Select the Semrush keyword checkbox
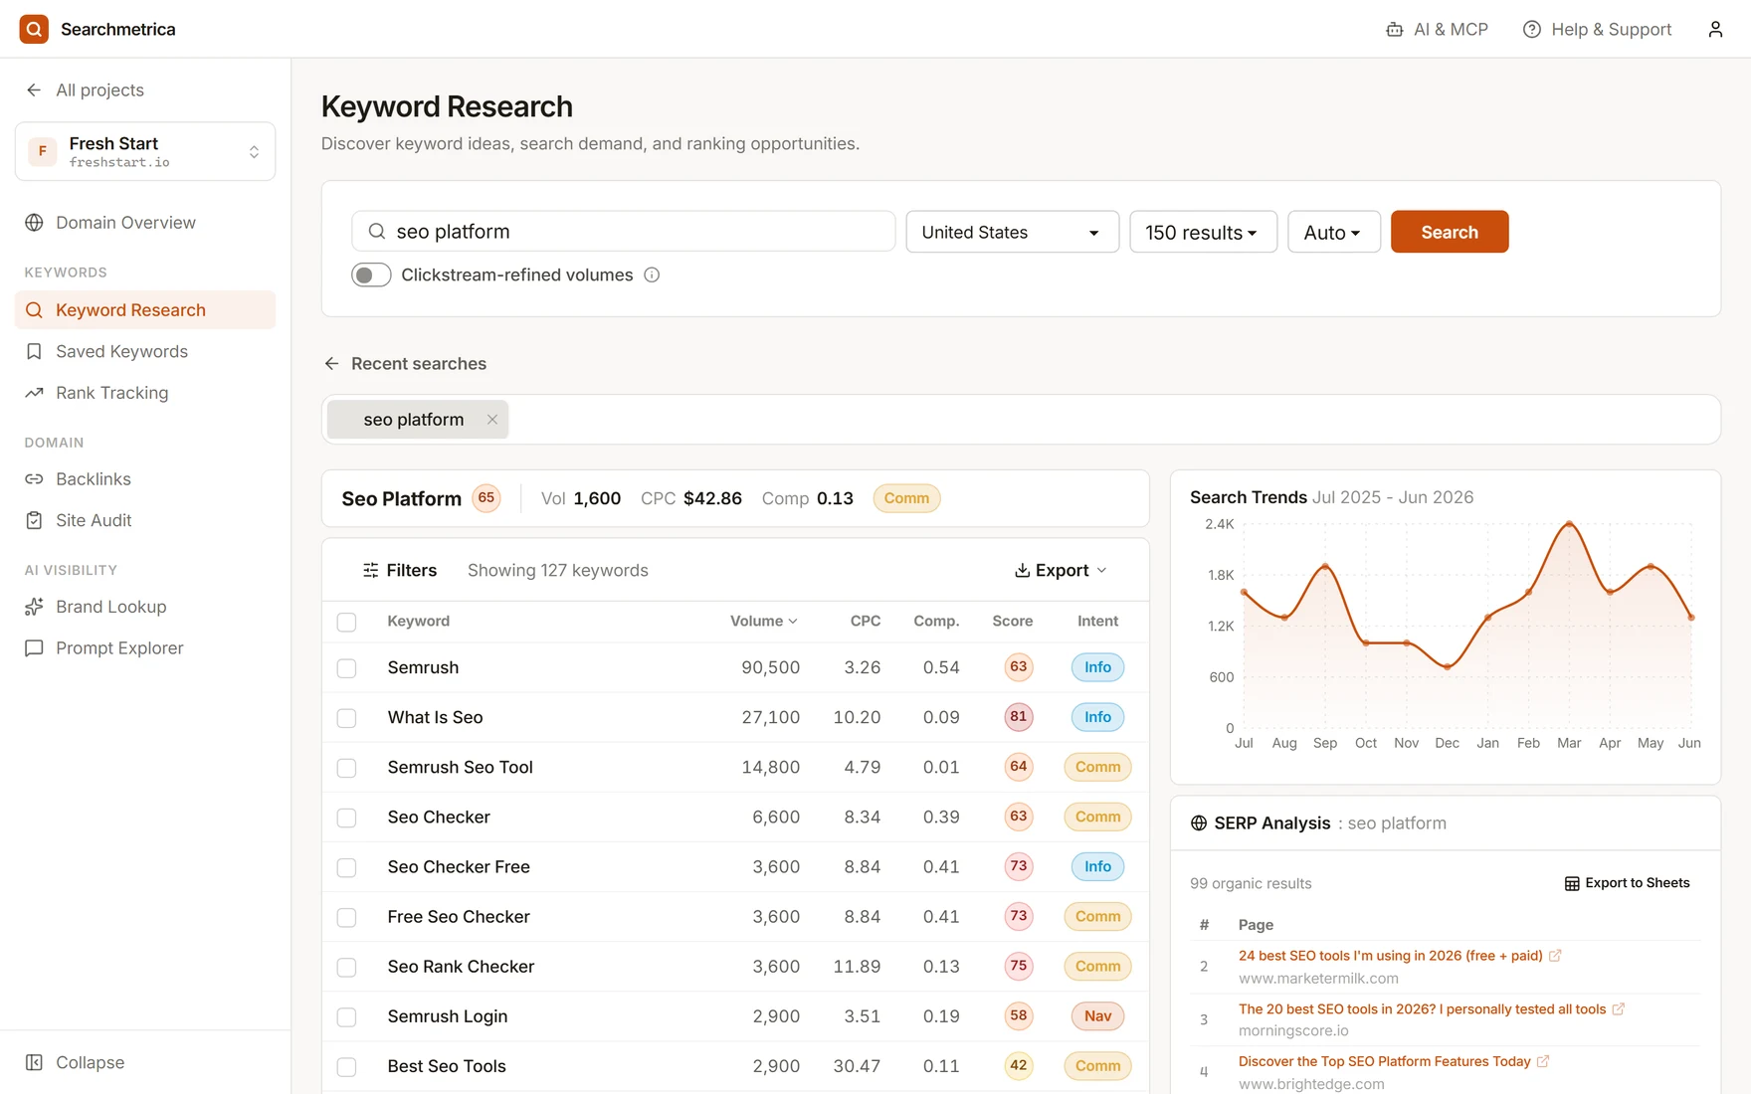 [x=346, y=668]
